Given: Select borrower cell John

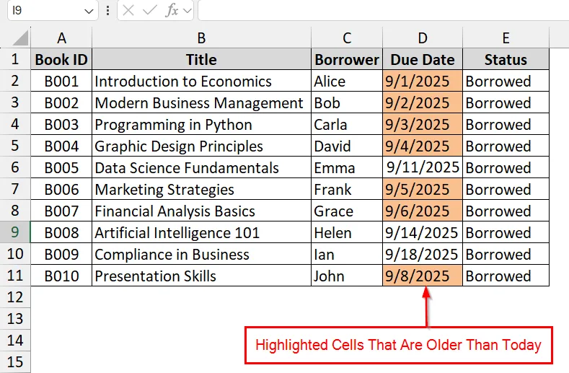Looking at the screenshot, I should click(347, 276).
